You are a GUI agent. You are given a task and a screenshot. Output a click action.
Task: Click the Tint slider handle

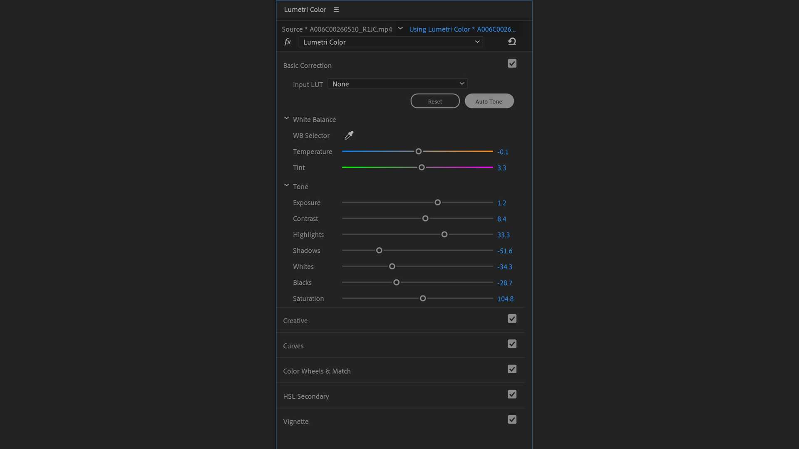click(x=422, y=167)
